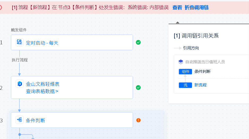
Task: Click the green success check beside 金山文档轻维表
Action: click(x=138, y=87)
